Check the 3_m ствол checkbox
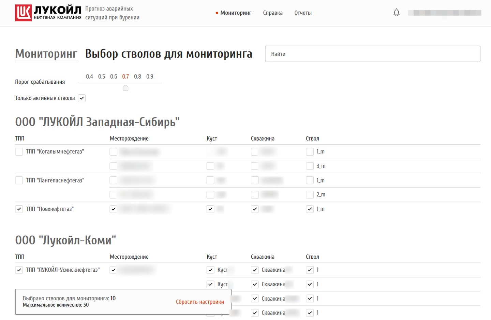 coord(310,166)
